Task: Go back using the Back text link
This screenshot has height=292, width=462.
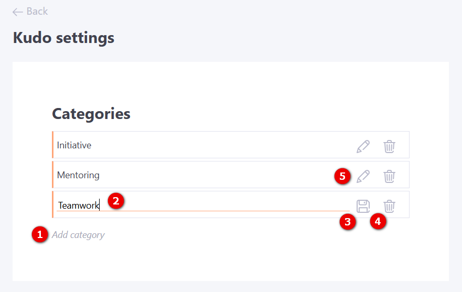Action: click(37, 12)
